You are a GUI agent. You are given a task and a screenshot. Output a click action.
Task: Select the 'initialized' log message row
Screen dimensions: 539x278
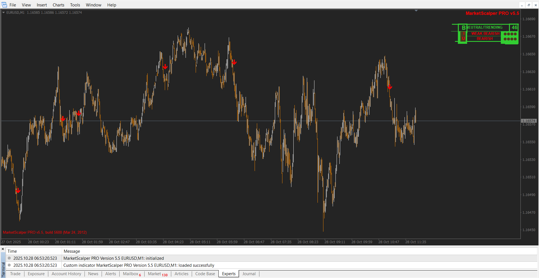click(271, 258)
